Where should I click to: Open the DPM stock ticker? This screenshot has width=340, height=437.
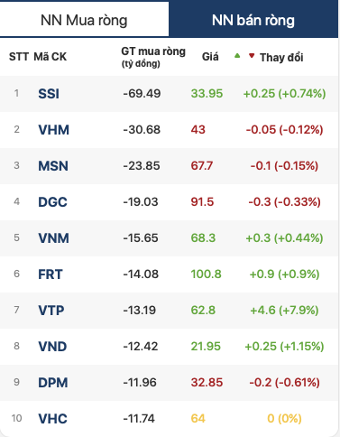pyautogui.click(x=53, y=383)
